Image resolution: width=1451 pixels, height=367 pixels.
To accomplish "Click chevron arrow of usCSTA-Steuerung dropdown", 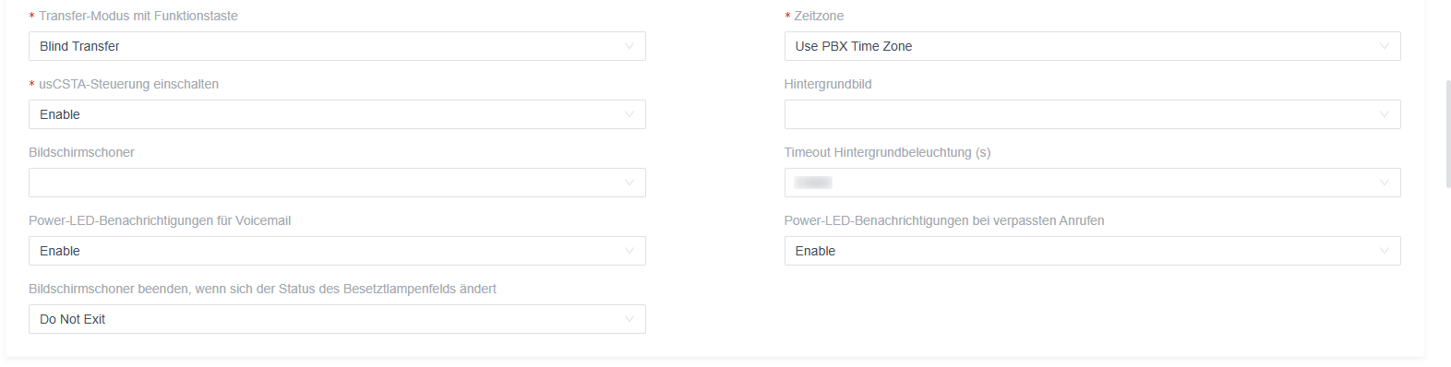I will tap(630, 114).
